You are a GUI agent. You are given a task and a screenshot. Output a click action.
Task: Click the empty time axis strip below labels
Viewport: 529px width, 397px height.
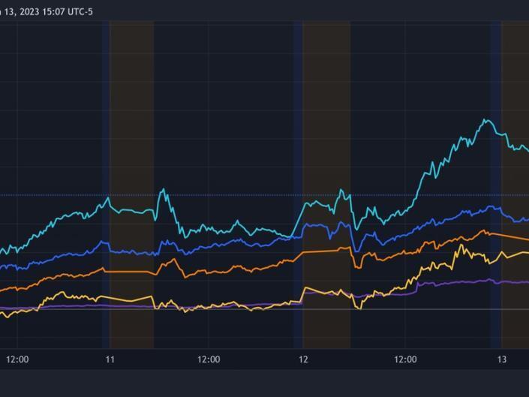[263, 383]
